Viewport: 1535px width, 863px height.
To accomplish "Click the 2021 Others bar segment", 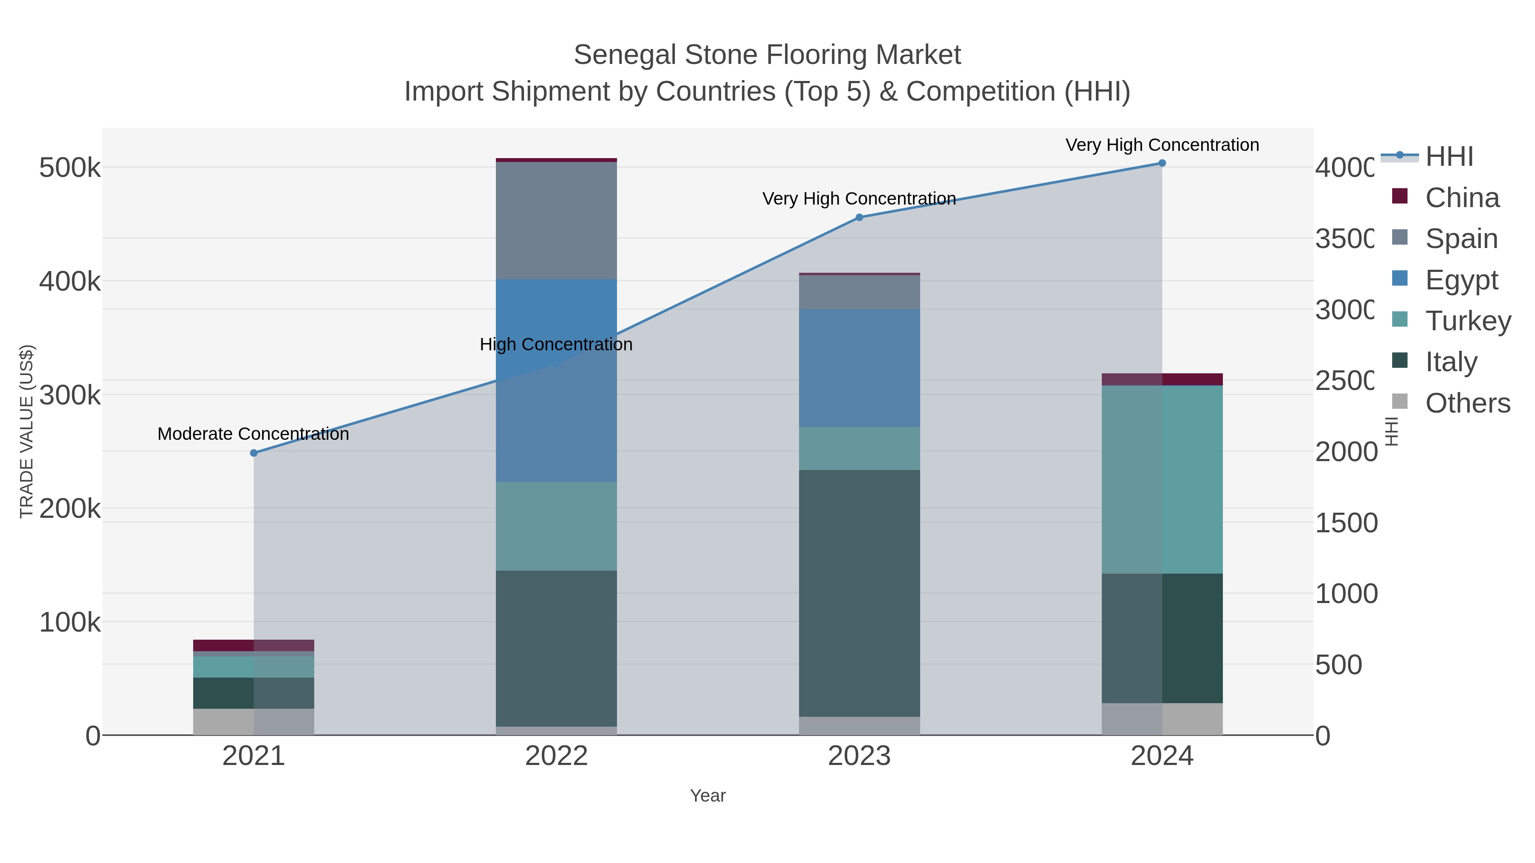I will pyautogui.click(x=254, y=722).
